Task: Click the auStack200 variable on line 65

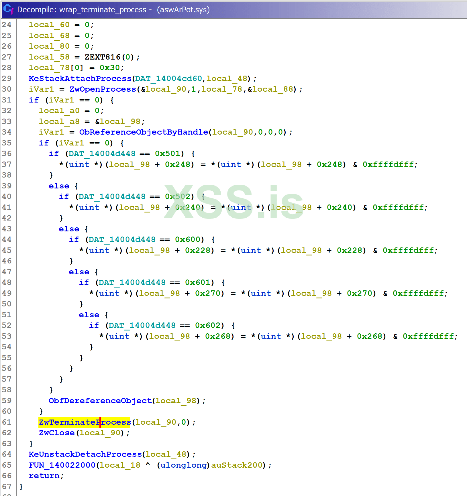Action: pyautogui.click(x=237, y=465)
